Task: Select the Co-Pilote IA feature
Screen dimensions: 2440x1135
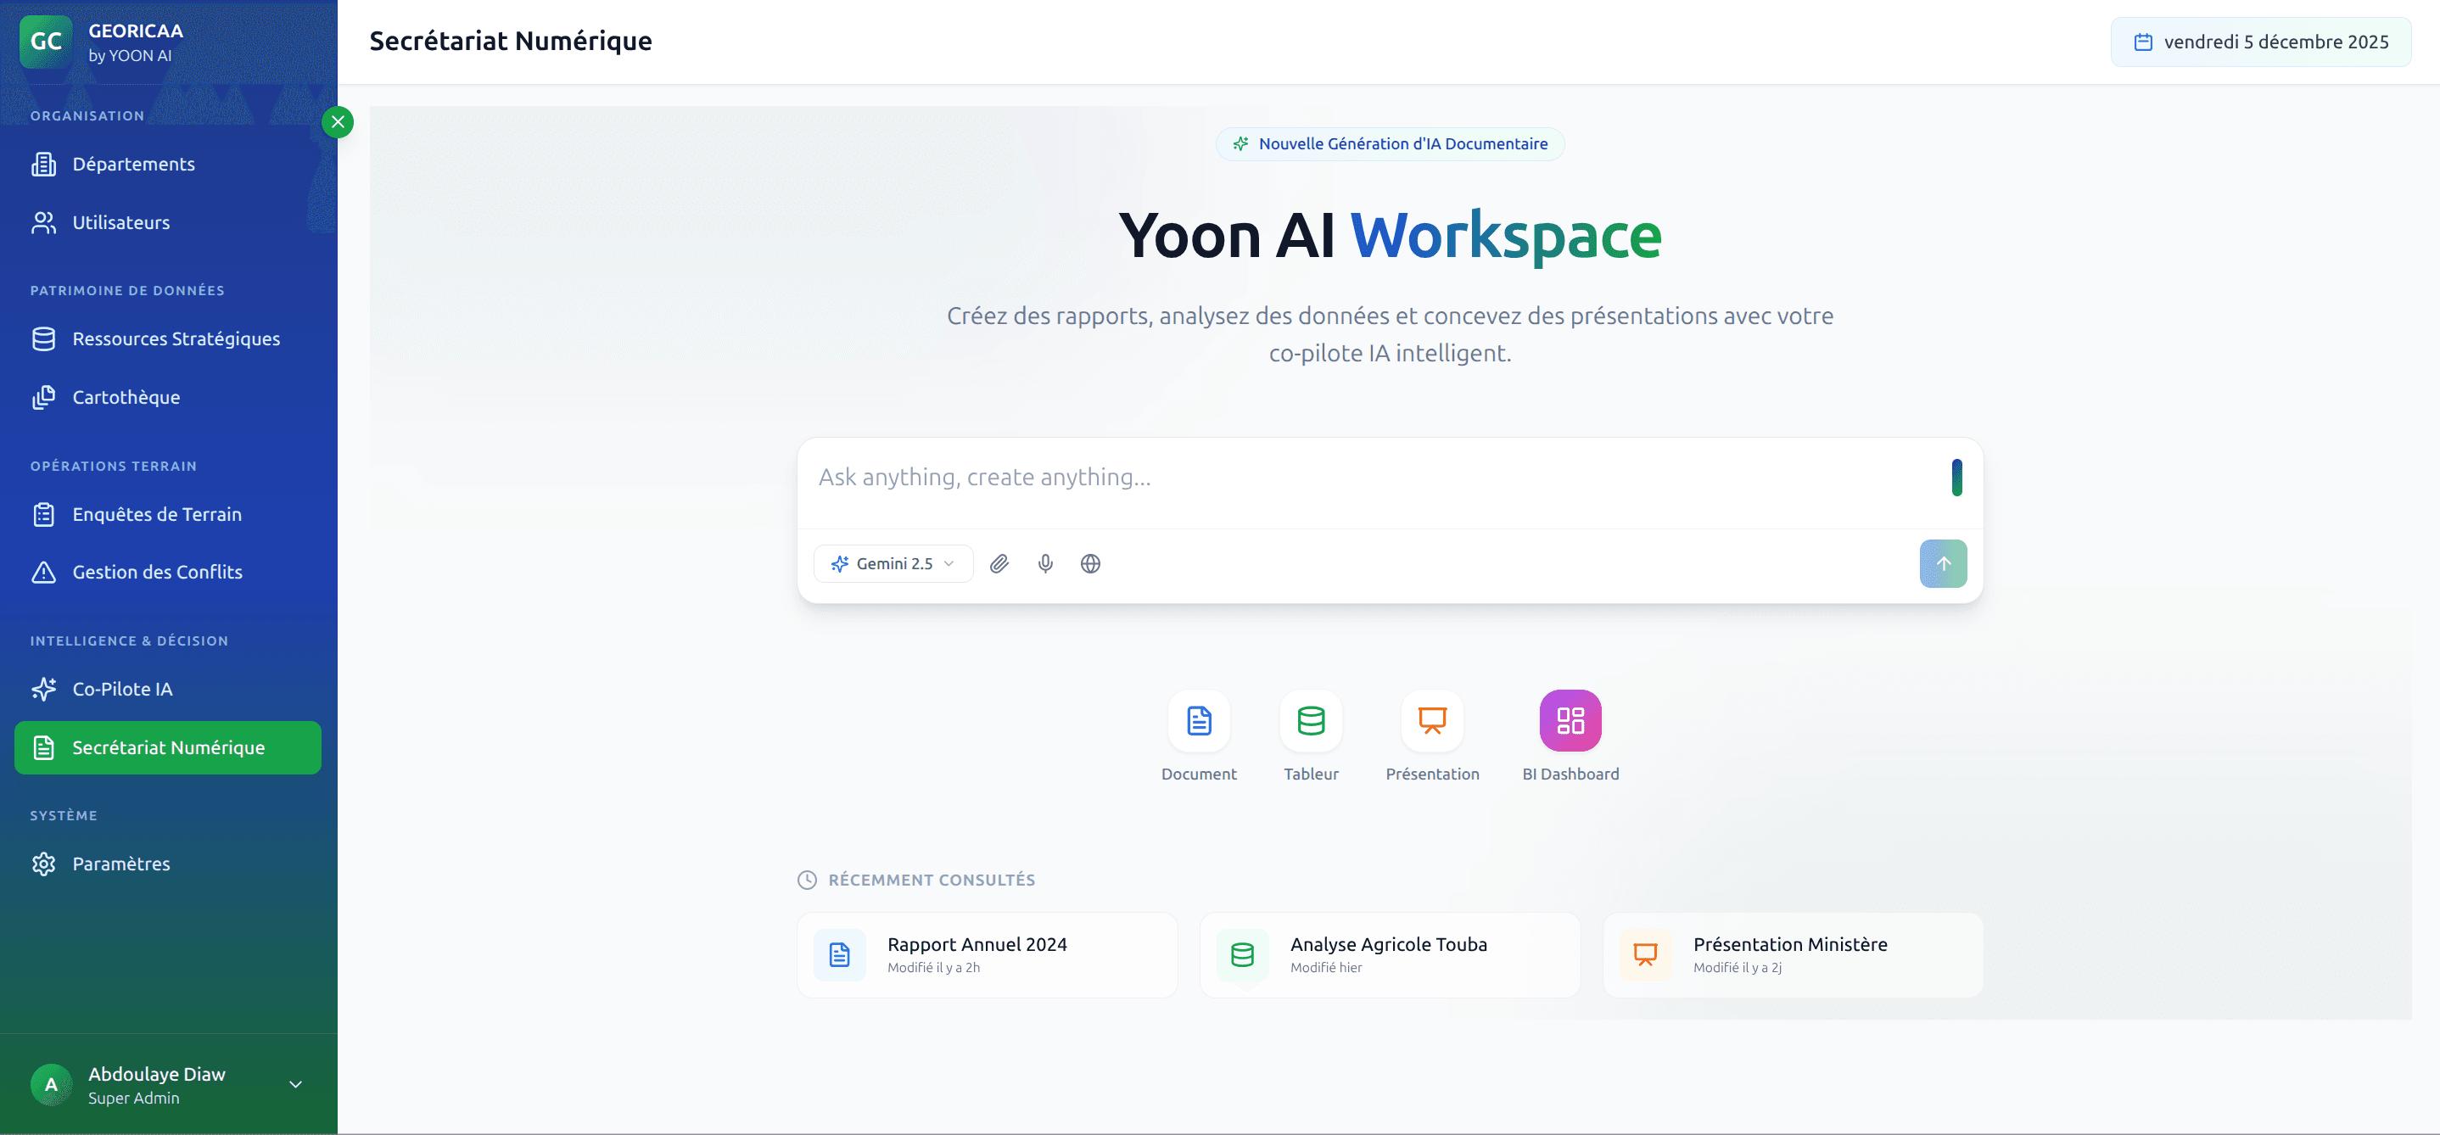Action: [121, 689]
